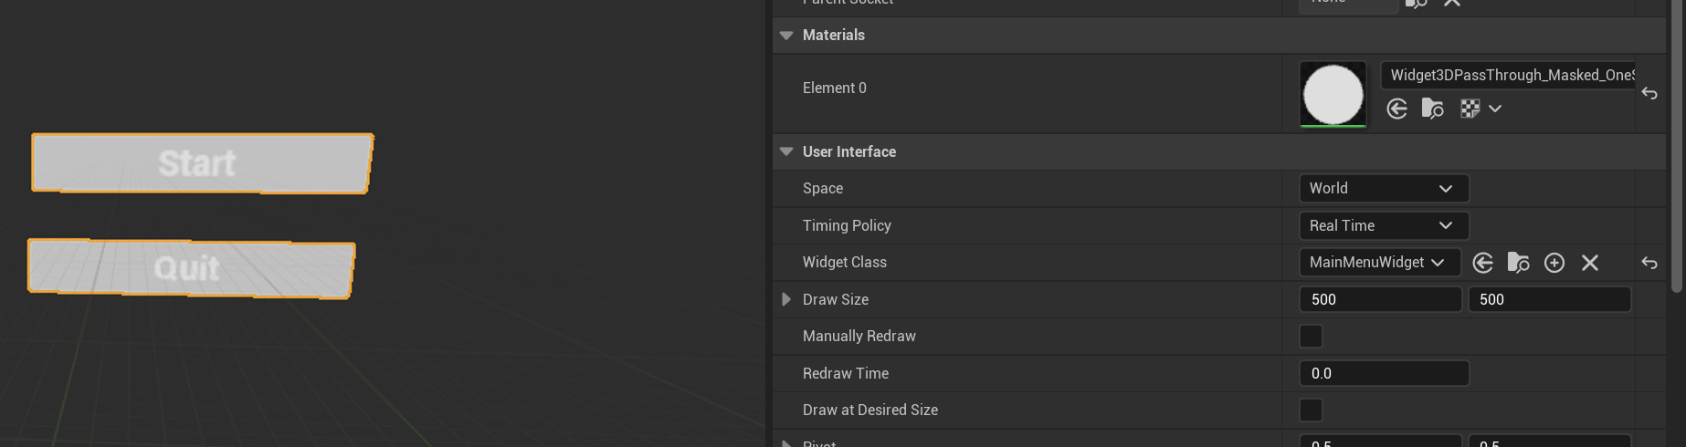Viewport: 1686px width, 447px height.
Task: Open the Timing Policy Real Time dropdown
Action: [1383, 225]
